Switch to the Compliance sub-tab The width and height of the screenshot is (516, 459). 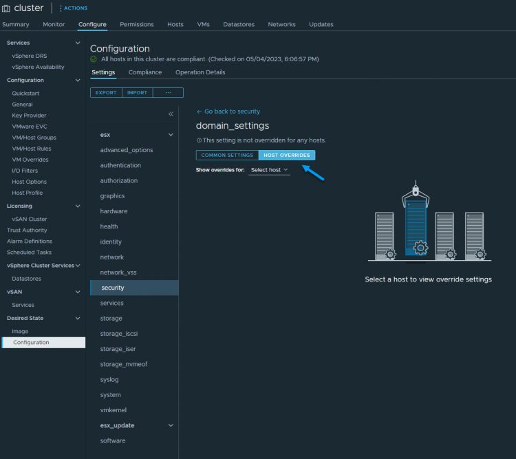pos(145,72)
